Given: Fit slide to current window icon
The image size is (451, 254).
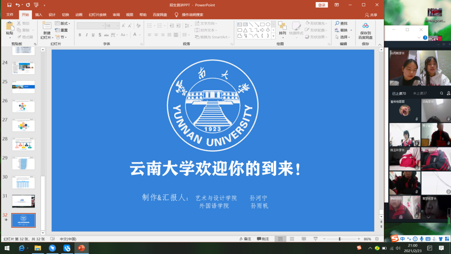Looking at the screenshot, I should point(377,239).
